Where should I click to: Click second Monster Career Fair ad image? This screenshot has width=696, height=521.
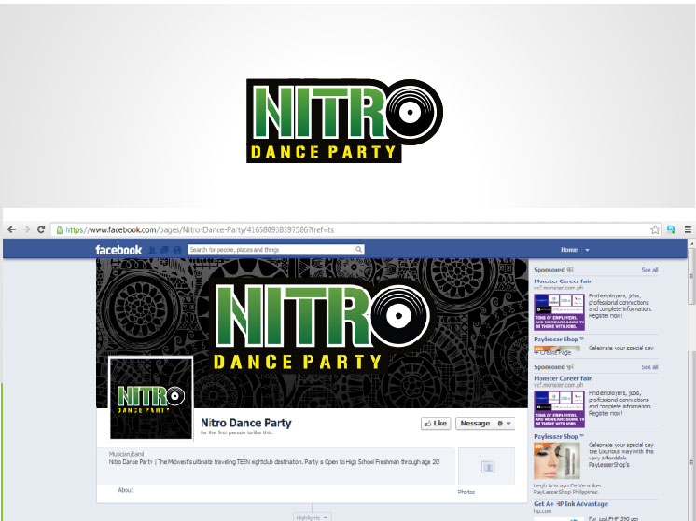point(559,409)
